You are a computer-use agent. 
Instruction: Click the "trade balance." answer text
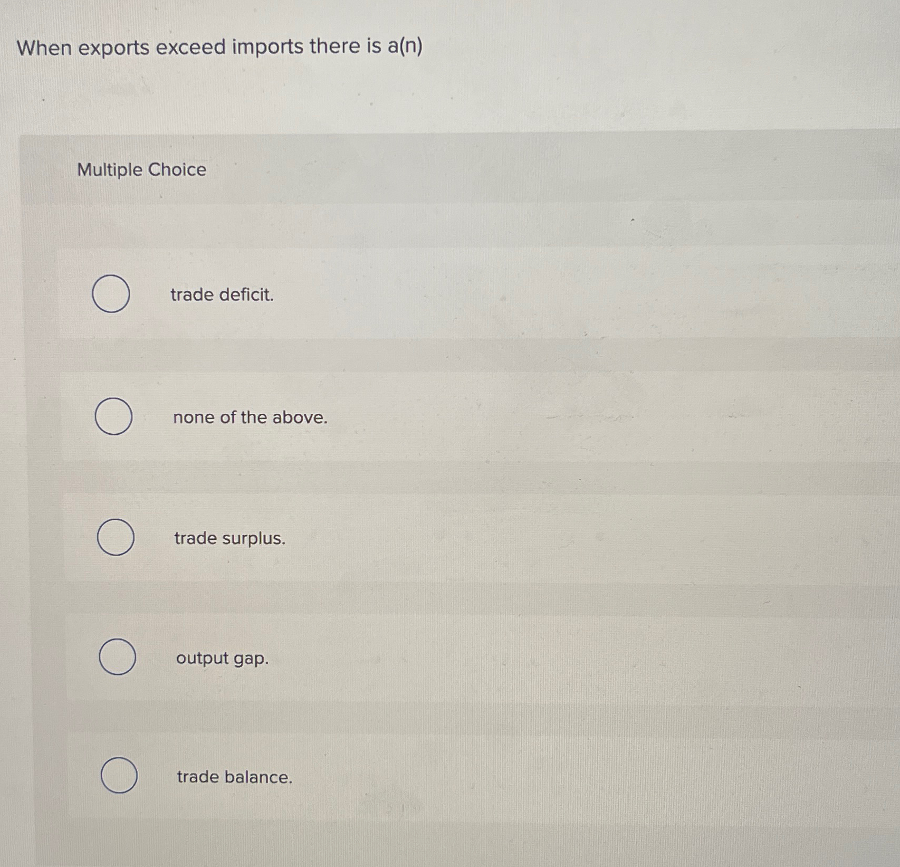(x=234, y=777)
